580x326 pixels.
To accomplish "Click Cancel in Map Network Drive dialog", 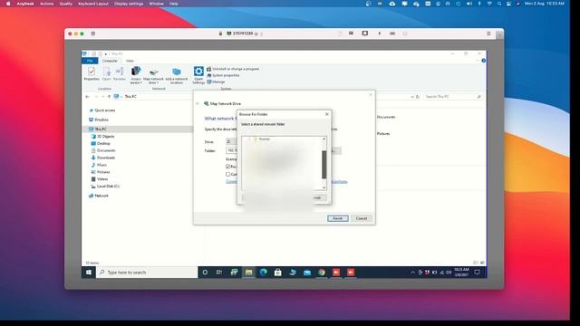I will tap(362, 218).
